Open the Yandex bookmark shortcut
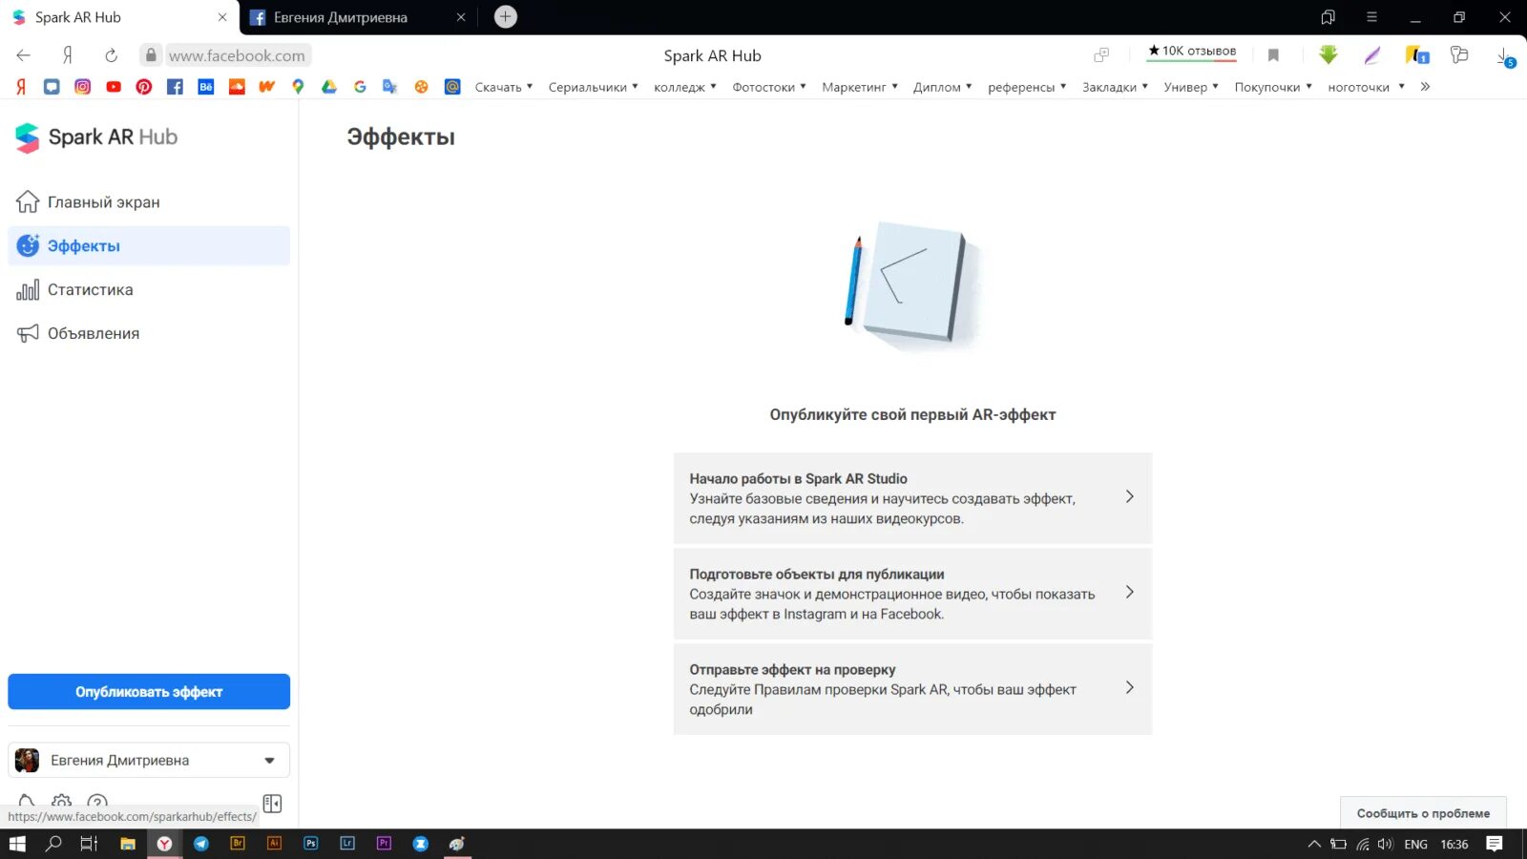Image resolution: width=1527 pixels, height=859 pixels. coord(21,87)
